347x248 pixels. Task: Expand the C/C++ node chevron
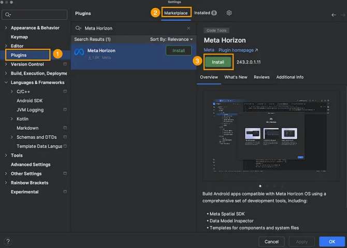click(12, 91)
